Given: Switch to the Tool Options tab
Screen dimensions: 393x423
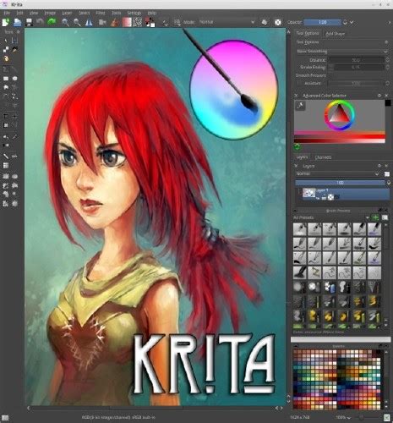Looking at the screenshot, I should (308, 33).
